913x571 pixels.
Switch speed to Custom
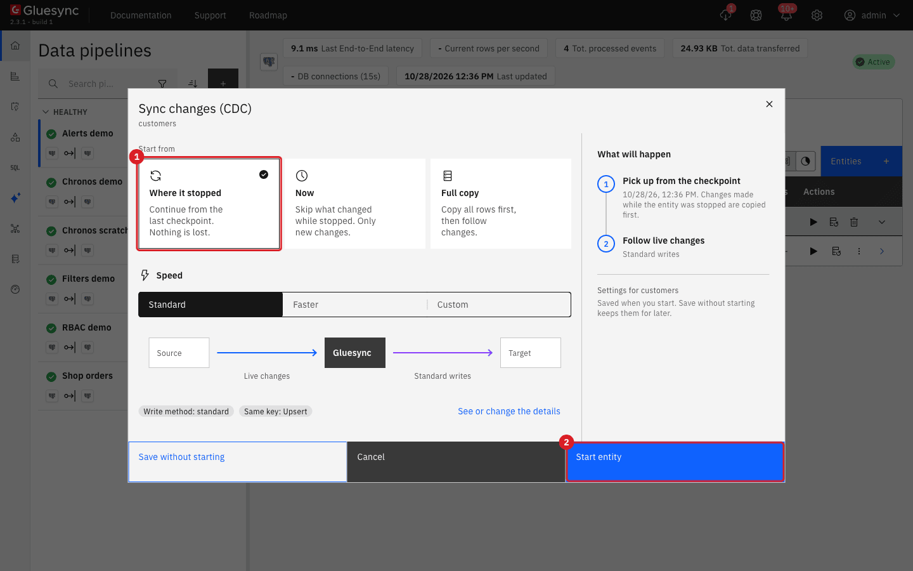[499, 305]
